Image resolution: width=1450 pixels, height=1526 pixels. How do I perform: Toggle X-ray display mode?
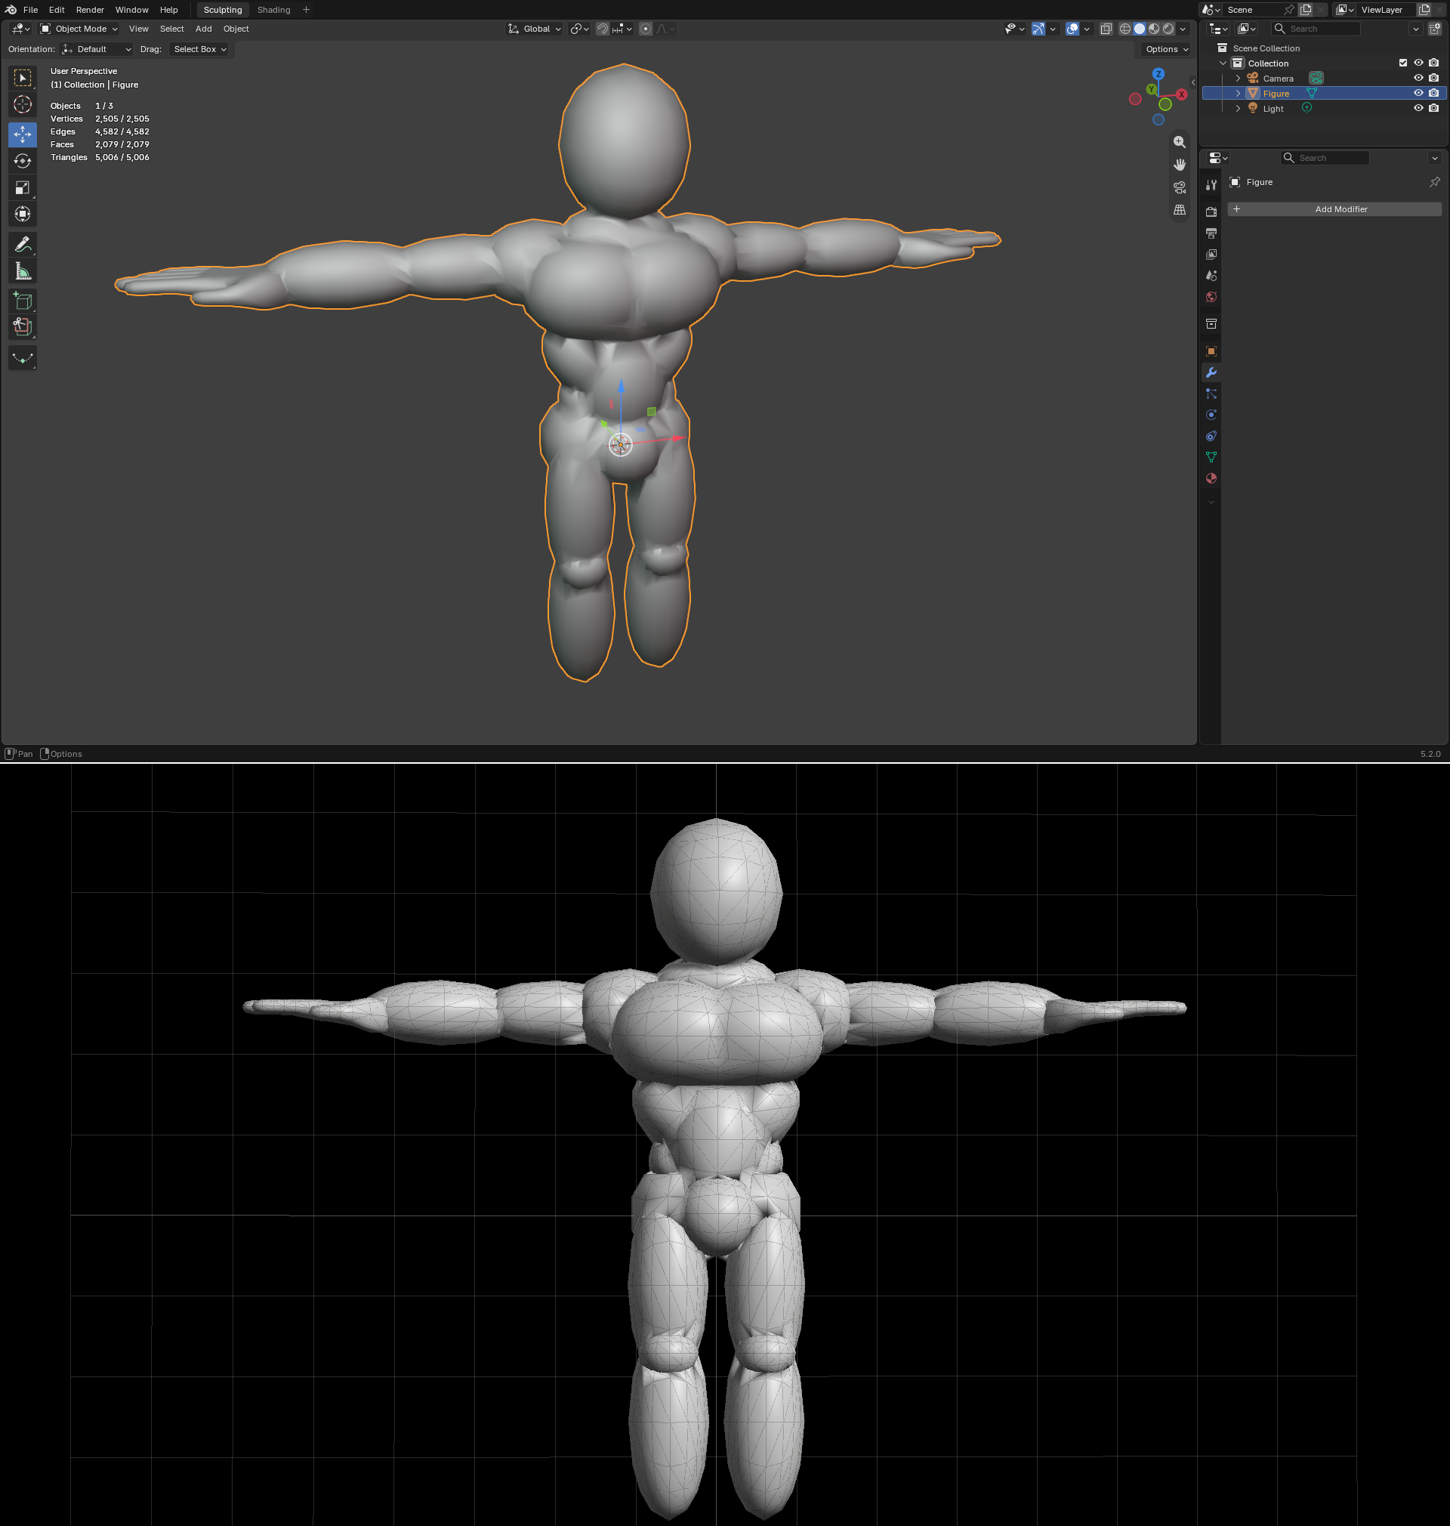pyautogui.click(x=1106, y=29)
